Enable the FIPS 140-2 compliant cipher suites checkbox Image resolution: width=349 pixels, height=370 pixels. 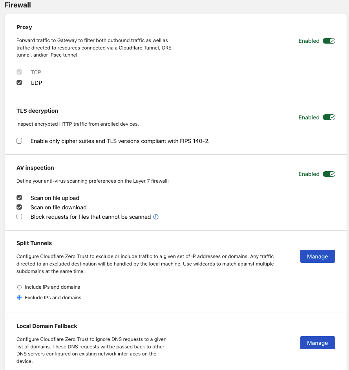19,141
